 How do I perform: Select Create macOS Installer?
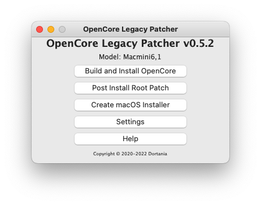[x=130, y=105]
